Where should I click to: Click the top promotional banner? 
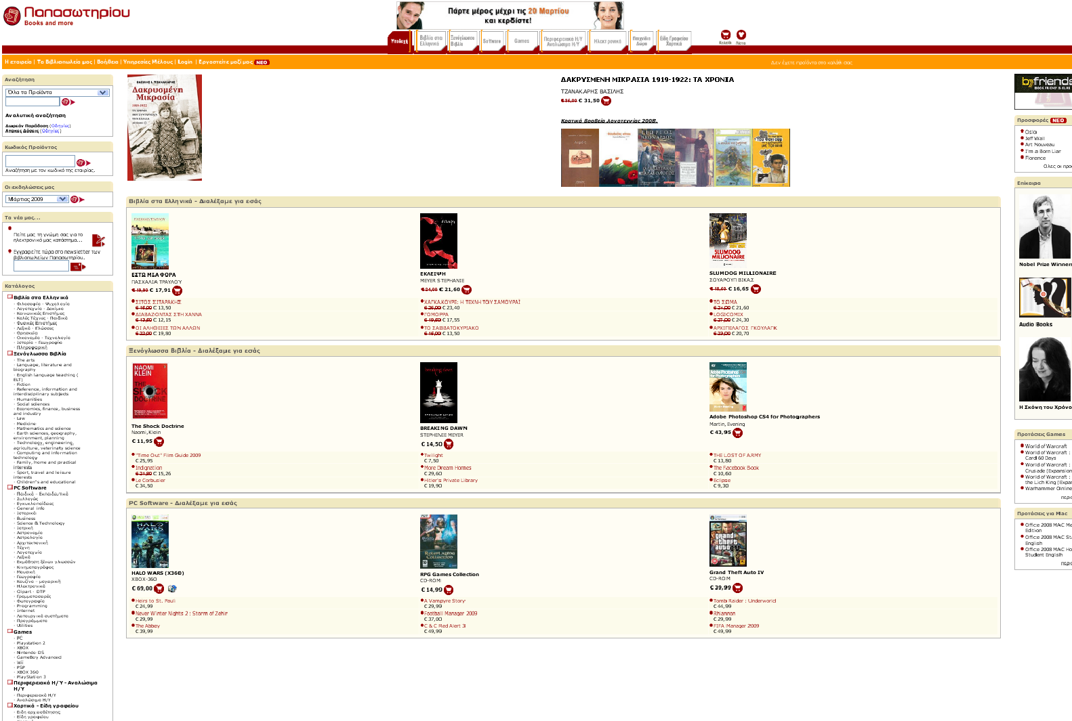[510, 15]
